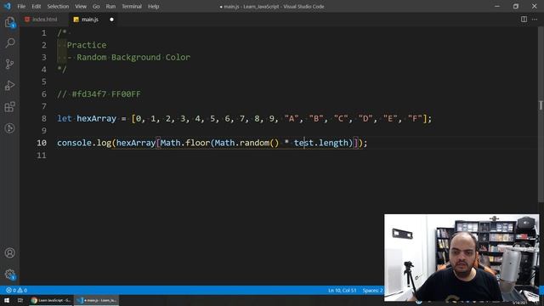Open the Extensions view
The image size is (544, 306).
pos(9,107)
